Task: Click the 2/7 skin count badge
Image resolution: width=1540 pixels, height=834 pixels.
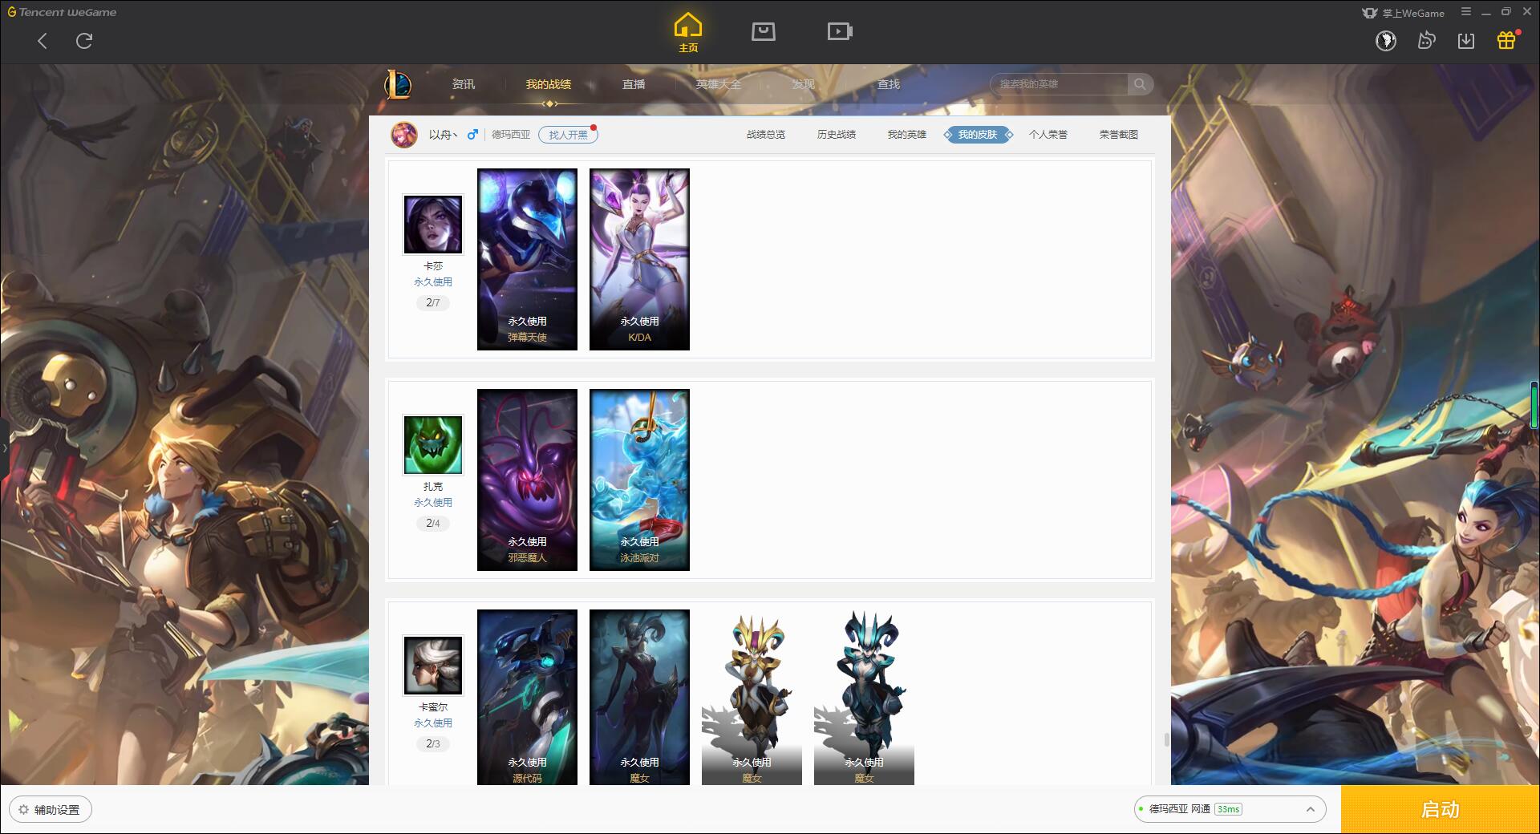Action: click(433, 303)
